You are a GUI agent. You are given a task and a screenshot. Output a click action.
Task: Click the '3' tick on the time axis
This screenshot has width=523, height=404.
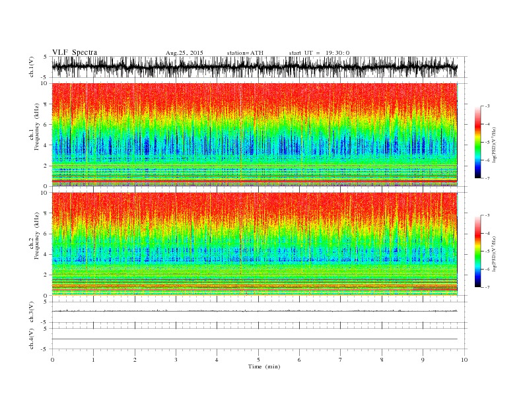[176, 360]
